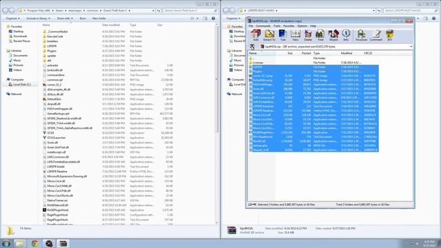Click the drive/key icon in WinRAR status bar
441x248 pixels.
252,205
